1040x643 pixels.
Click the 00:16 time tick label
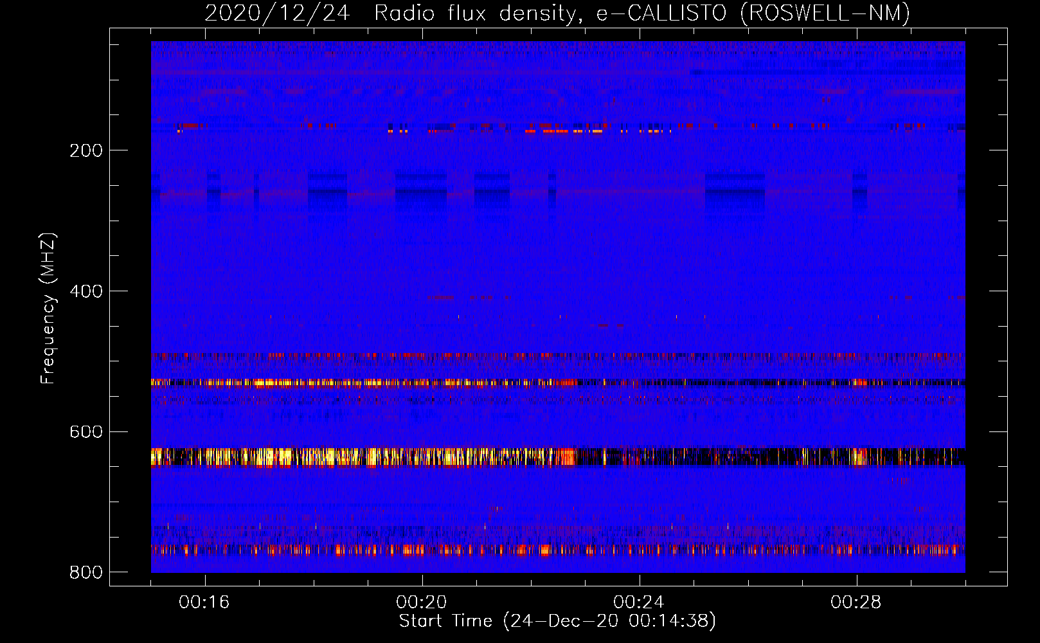click(204, 602)
